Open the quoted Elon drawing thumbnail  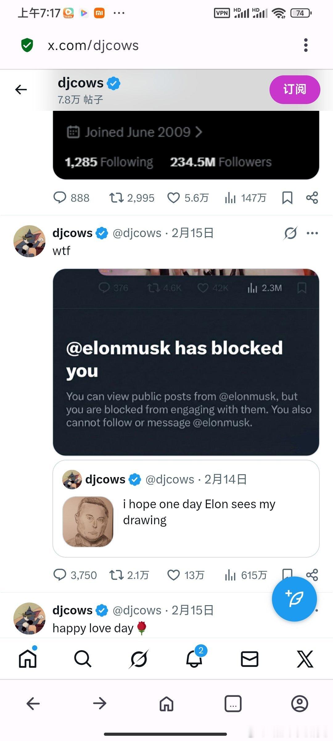(88, 521)
